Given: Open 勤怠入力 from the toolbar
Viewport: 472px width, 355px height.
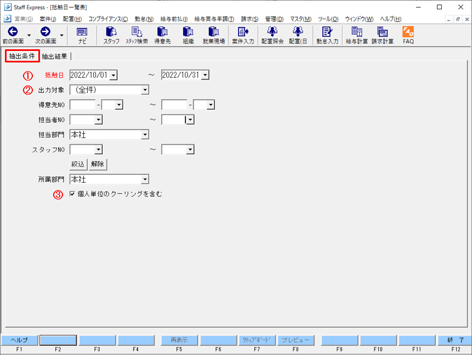Looking at the screenshot, I should pos(327,35).
